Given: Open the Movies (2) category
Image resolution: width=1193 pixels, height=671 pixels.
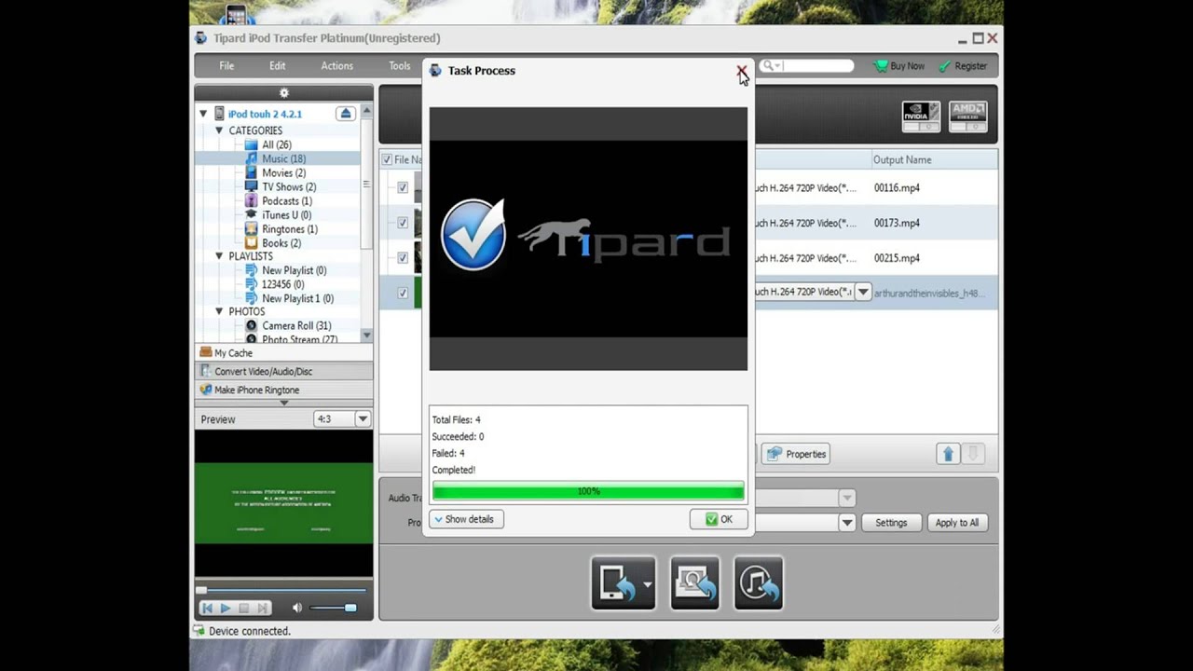Looking at the screenshot, I should tap(283, 172).
